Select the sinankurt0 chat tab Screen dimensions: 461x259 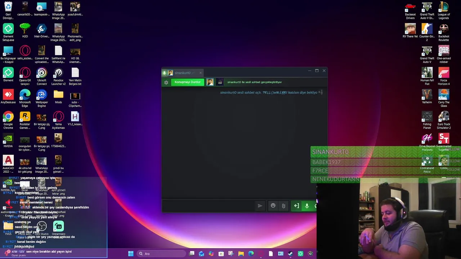click(x=182, y=73)
